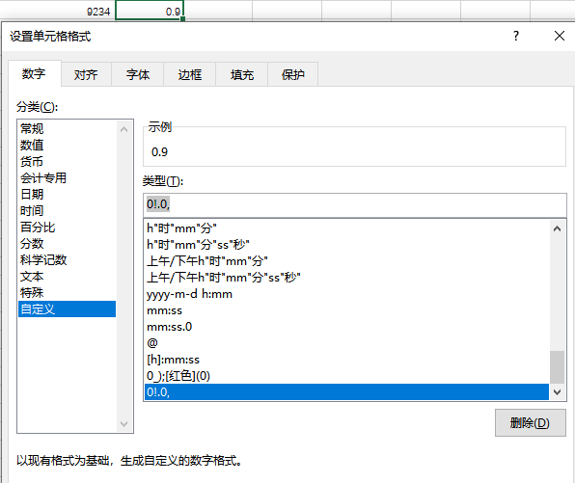Click the format list scrollbar thumb
575x483 pixels.
(557, 367)
